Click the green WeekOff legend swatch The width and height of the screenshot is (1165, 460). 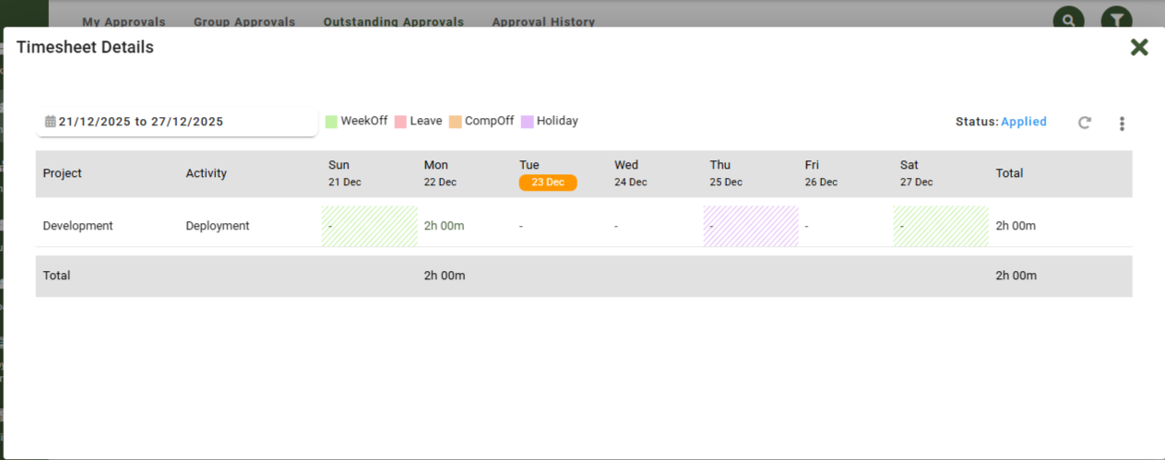click(x=331, y=122)
